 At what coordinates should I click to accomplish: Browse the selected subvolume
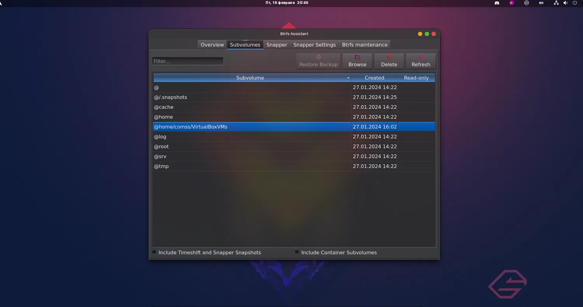pos(357,61)
